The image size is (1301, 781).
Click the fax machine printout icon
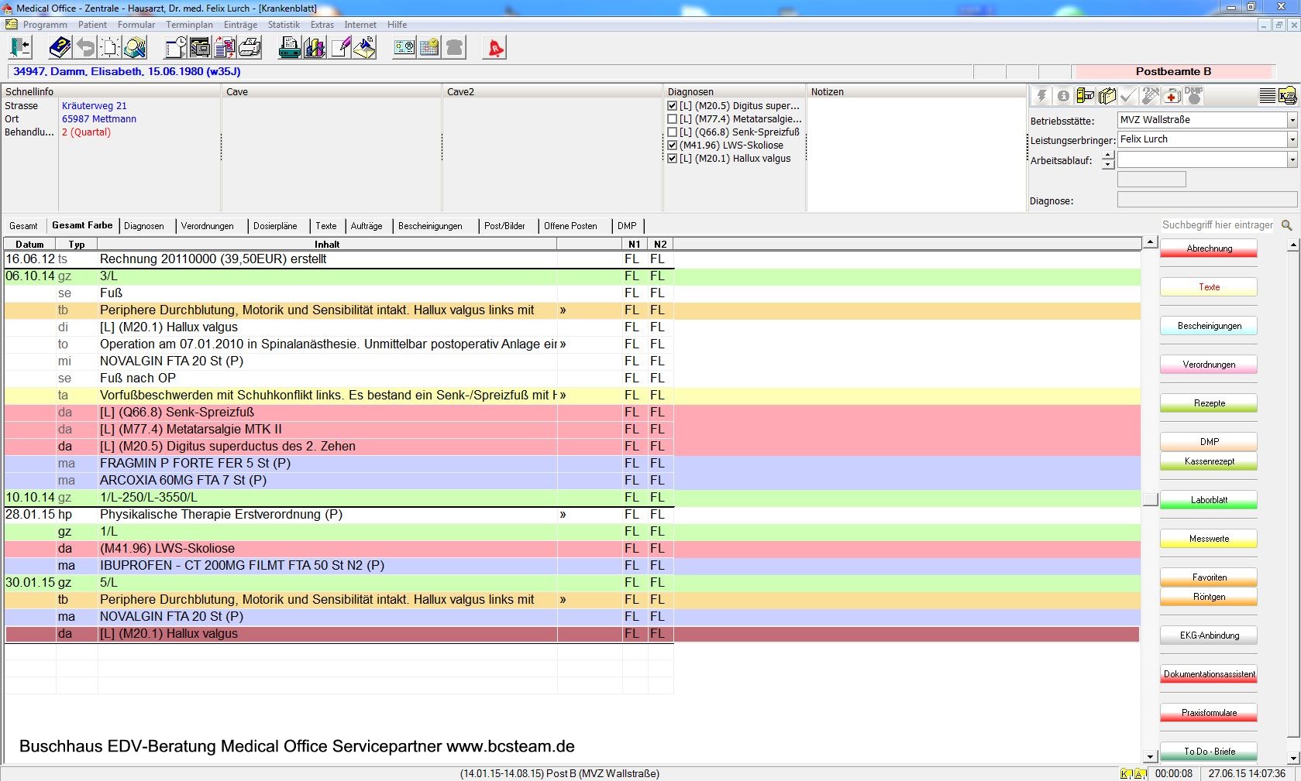pyautogui.click(x=290, y=48)
